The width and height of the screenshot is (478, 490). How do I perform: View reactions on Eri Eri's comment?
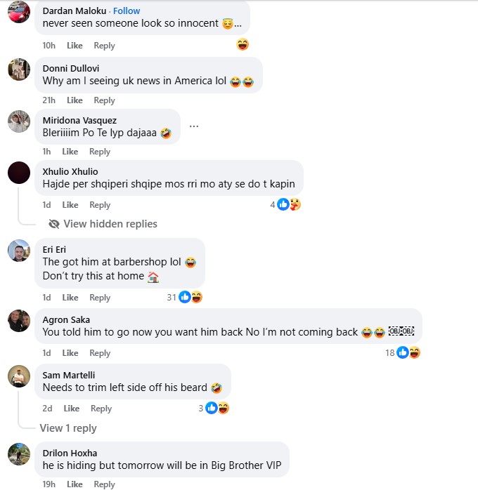(190, 297)
